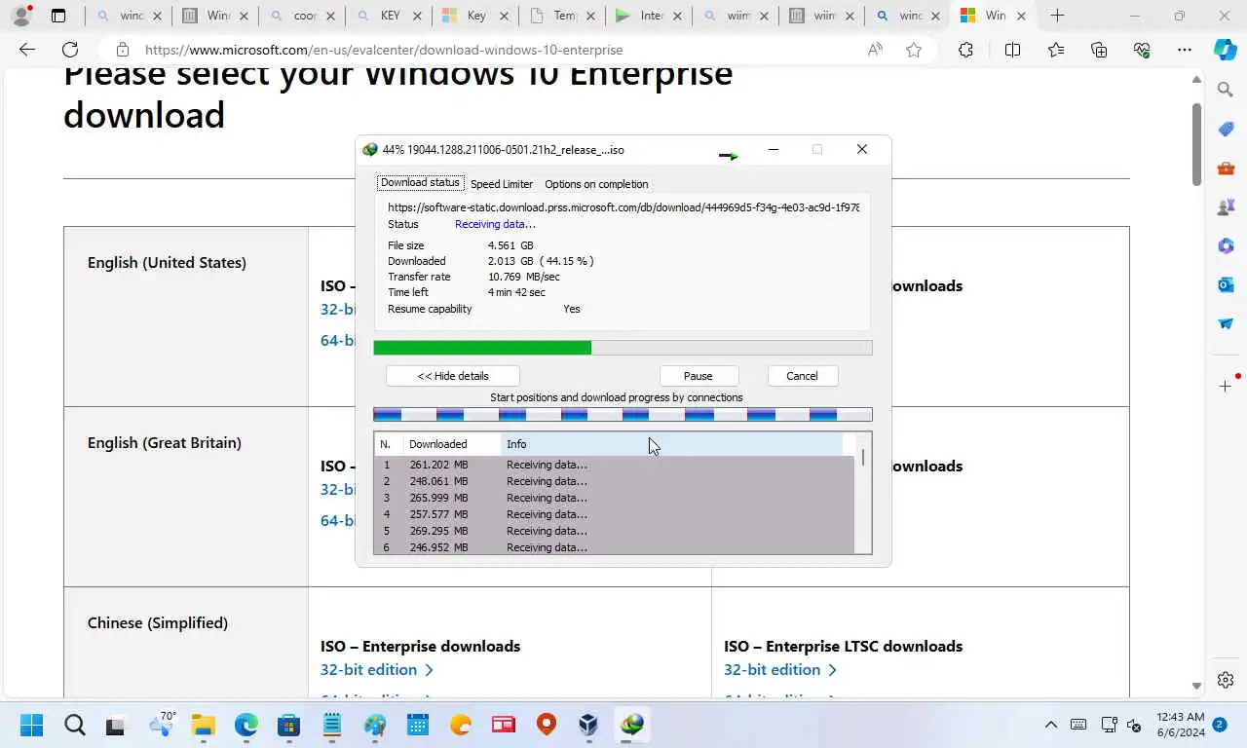The width and height of the screenshot is (1247, 748).
Task: Open clock showing 12:43 AM
Action: tap(1181, 724)
